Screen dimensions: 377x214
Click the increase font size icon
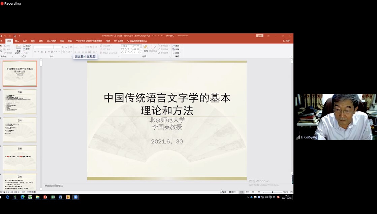click(63, 47)
